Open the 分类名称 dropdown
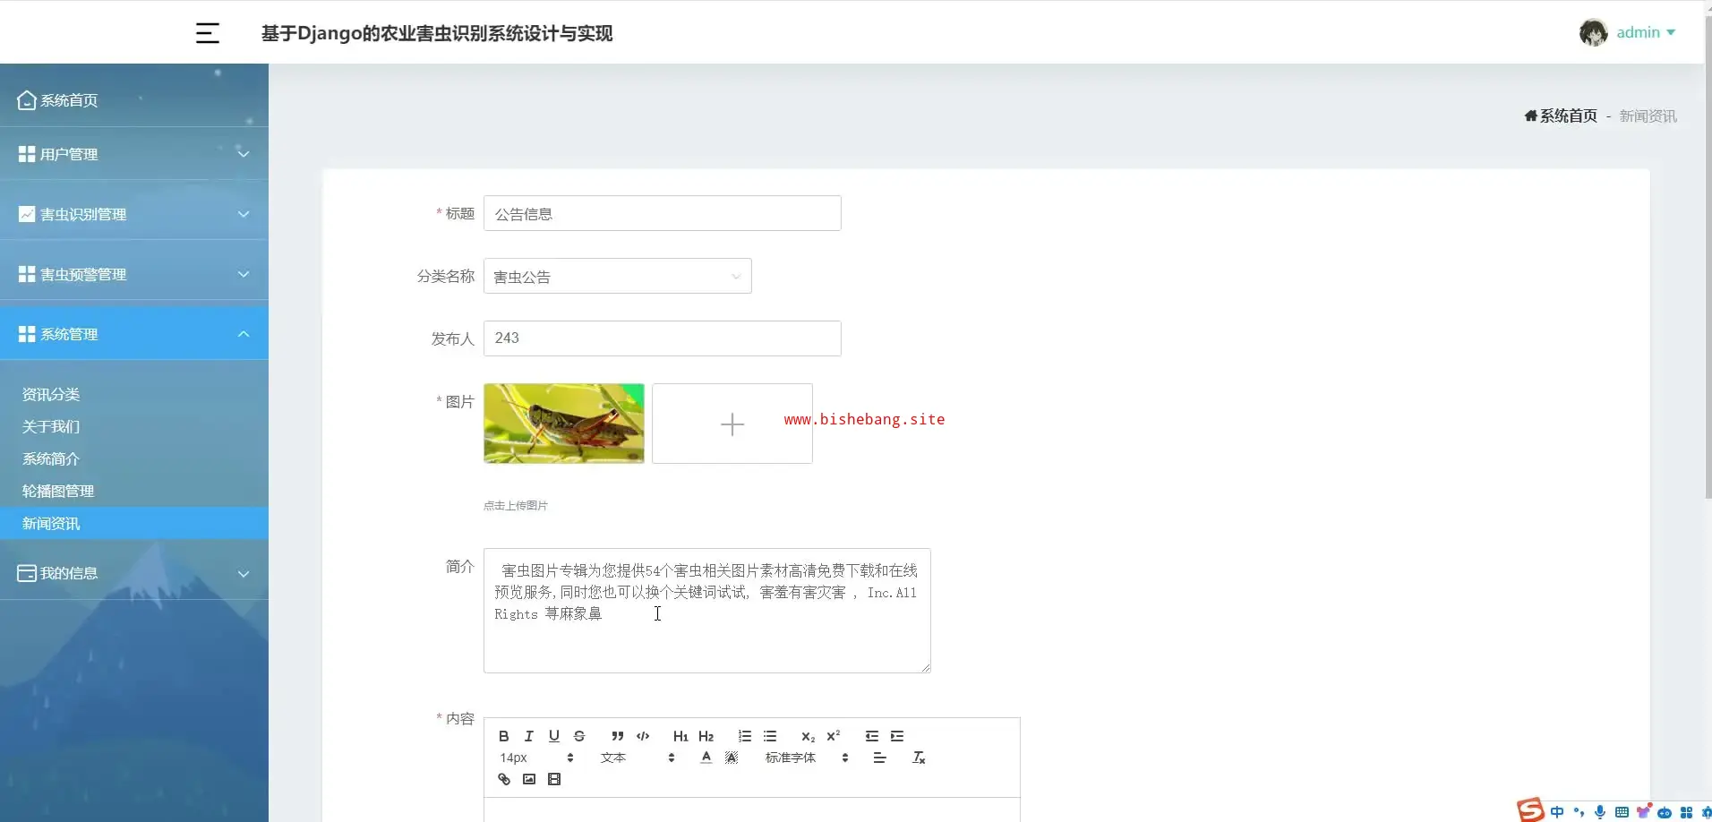The height and width of the screenshot is (822, 1712). tap(618, 276)
